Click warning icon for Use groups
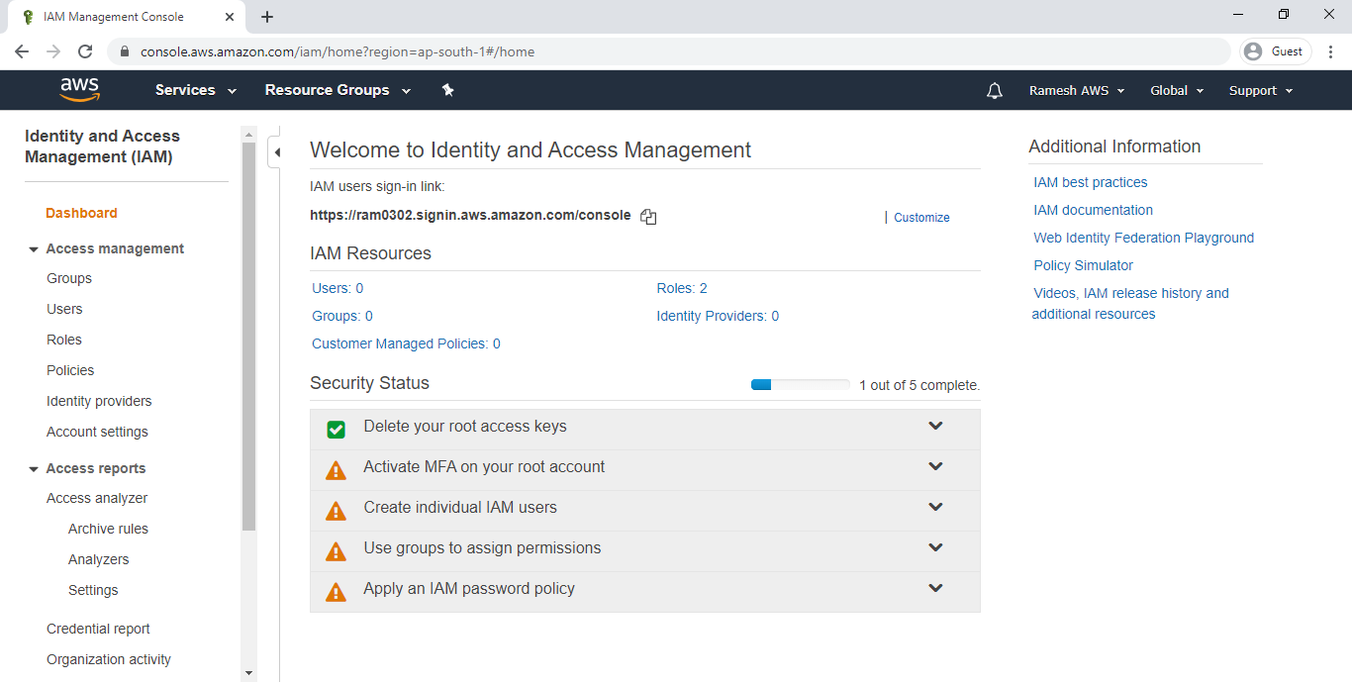 pyautogui.click(x=337, y=551)
